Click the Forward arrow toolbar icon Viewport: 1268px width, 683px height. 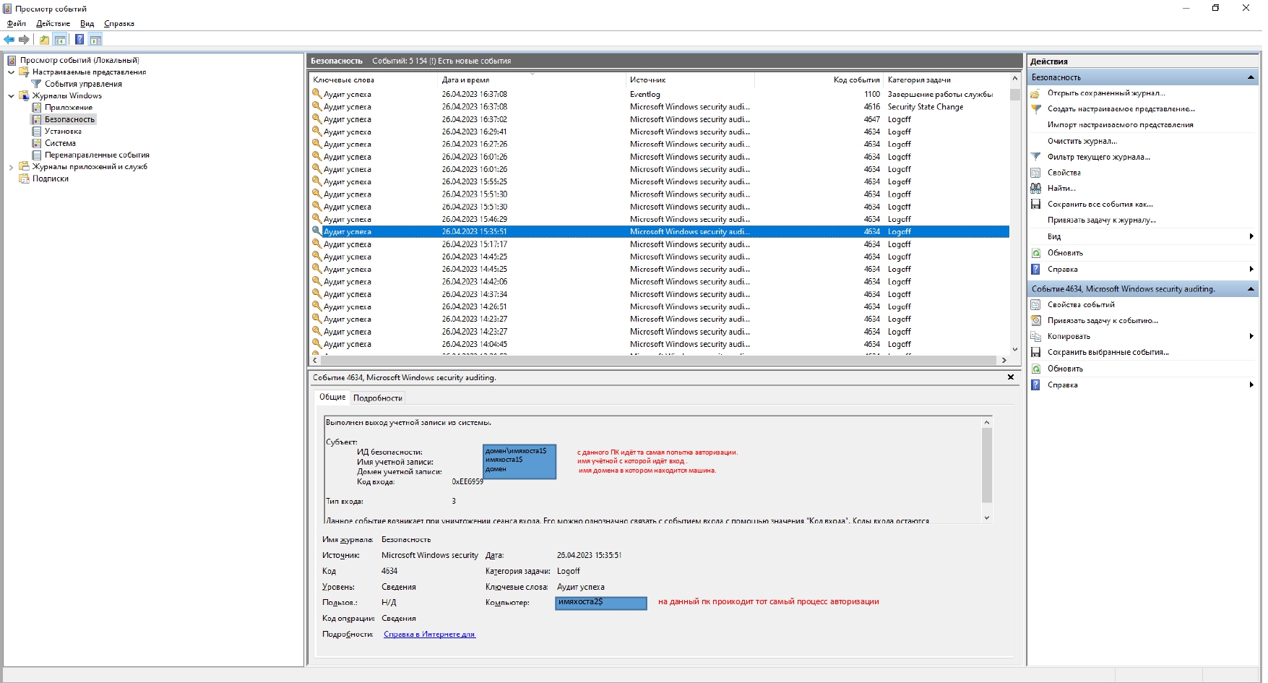pos(24,40)
